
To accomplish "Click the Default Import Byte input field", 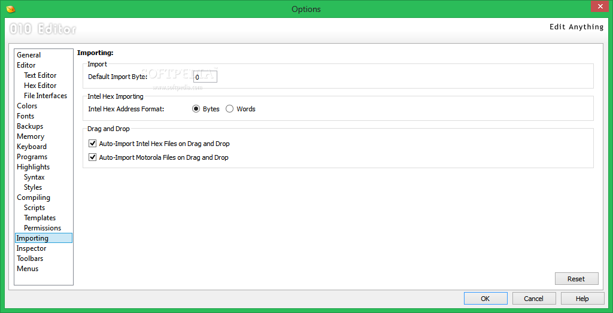I will tap(205, 77).
